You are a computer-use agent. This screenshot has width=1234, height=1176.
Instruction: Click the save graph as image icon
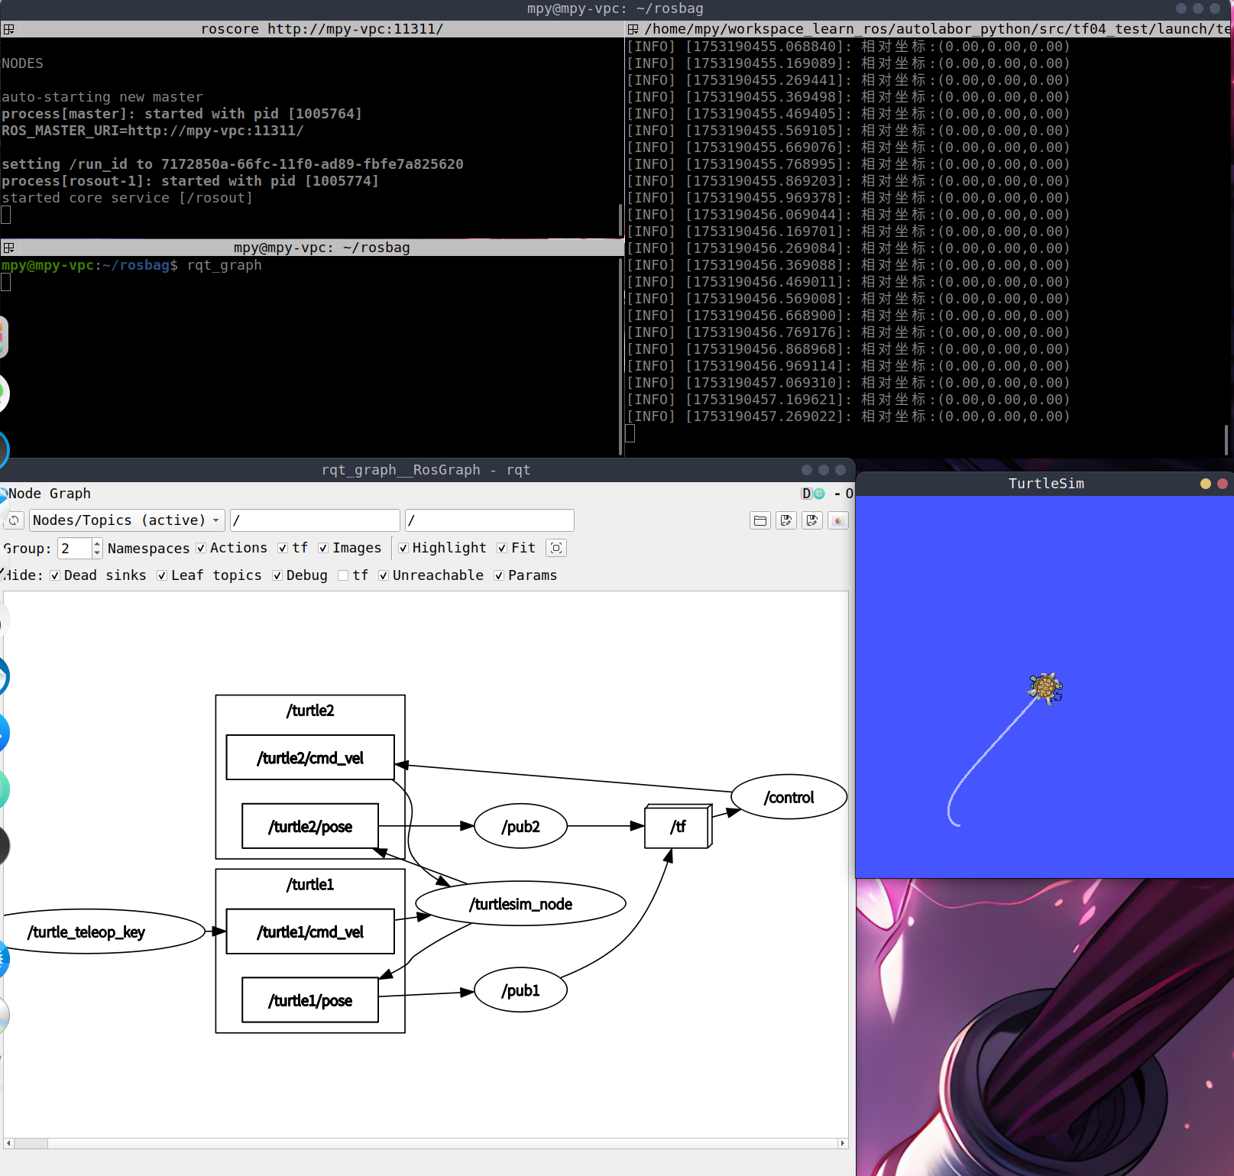point(838,521)
